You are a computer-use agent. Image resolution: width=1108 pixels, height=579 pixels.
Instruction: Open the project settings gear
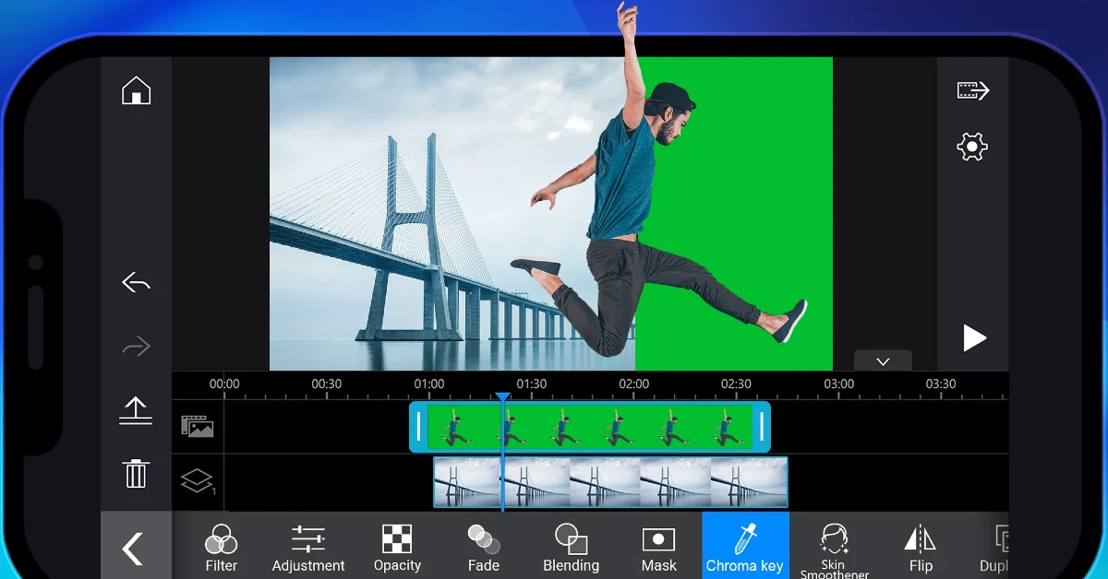point(974,146)
